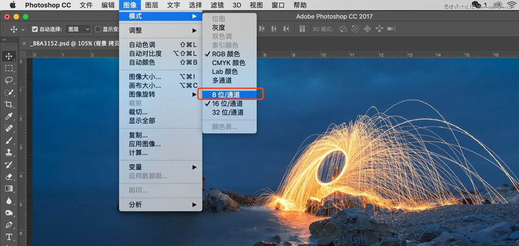
Task: Select the Brush tool
Action: click(x=9, y=140)
